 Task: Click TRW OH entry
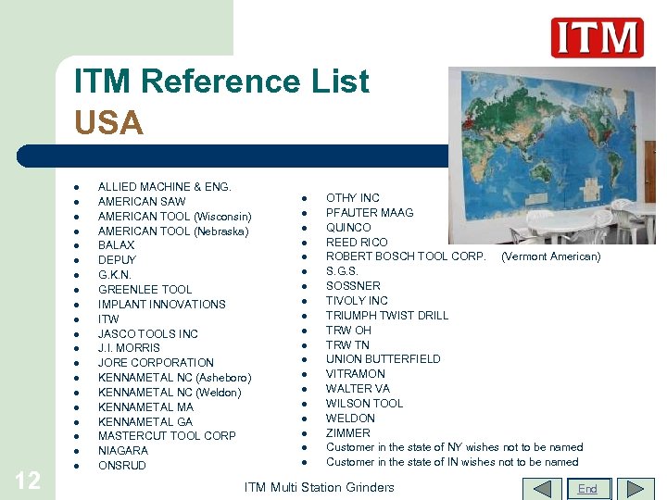coord(348,331)
